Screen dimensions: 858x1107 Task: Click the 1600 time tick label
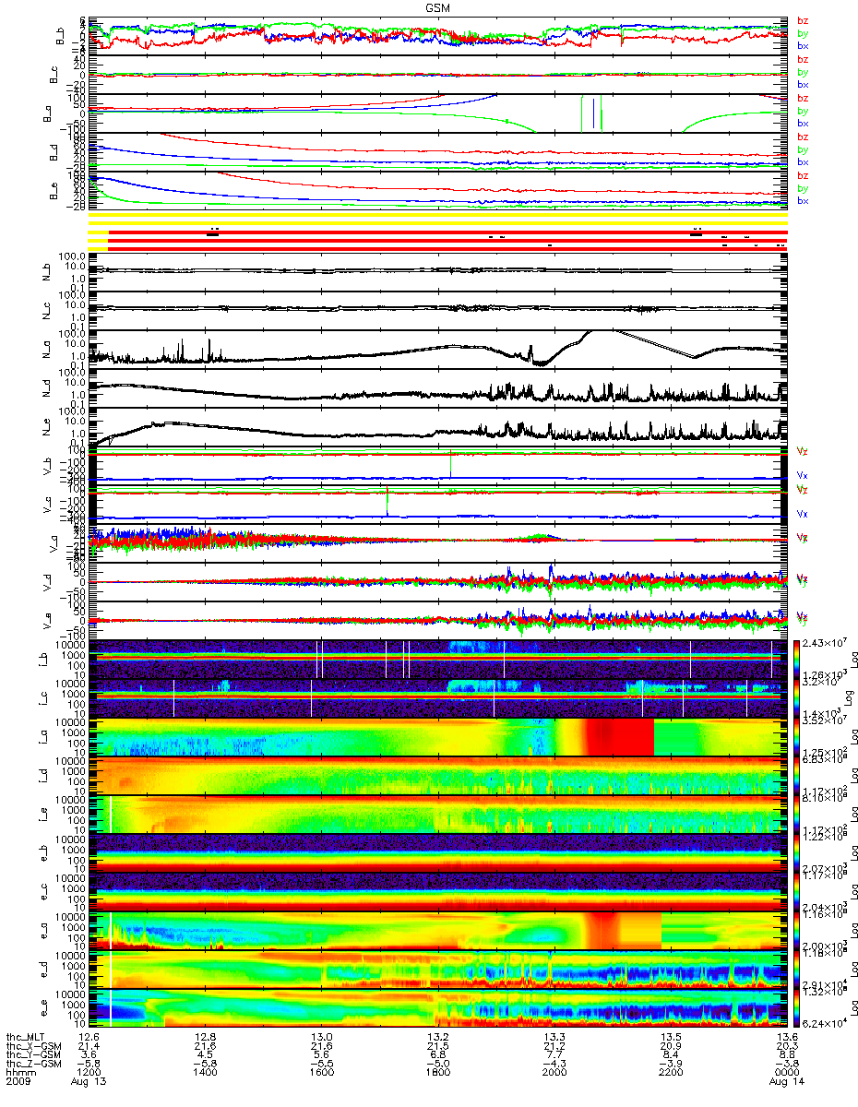[320, 1073]
